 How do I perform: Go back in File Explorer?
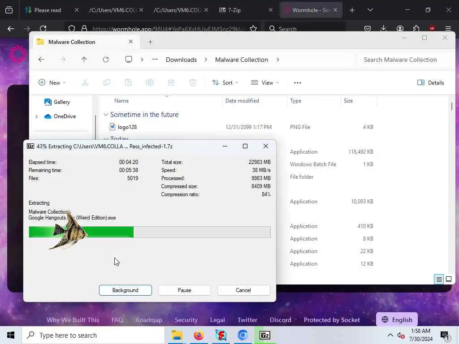[x=41, y=60]
